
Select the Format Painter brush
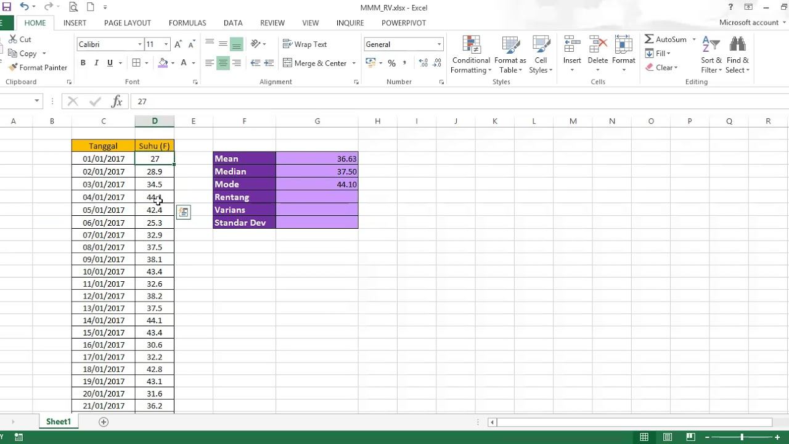(13, 67)
